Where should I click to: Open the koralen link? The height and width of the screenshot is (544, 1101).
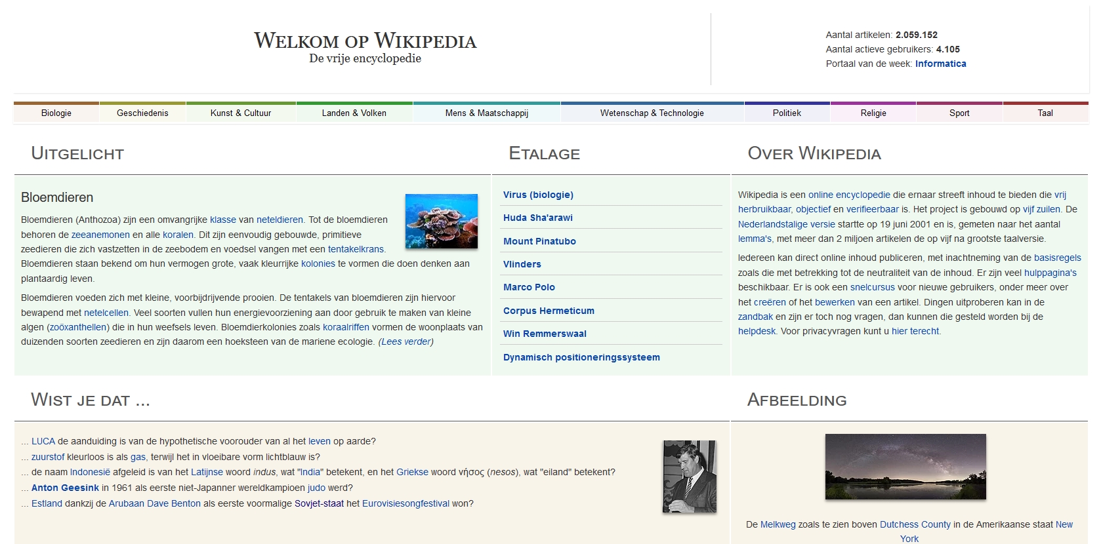178,235
